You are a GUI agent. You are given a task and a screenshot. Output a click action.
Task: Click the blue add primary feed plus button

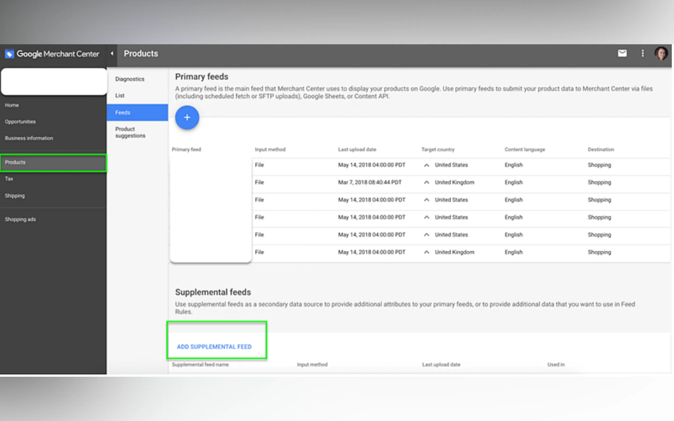[x=187, y=117]
